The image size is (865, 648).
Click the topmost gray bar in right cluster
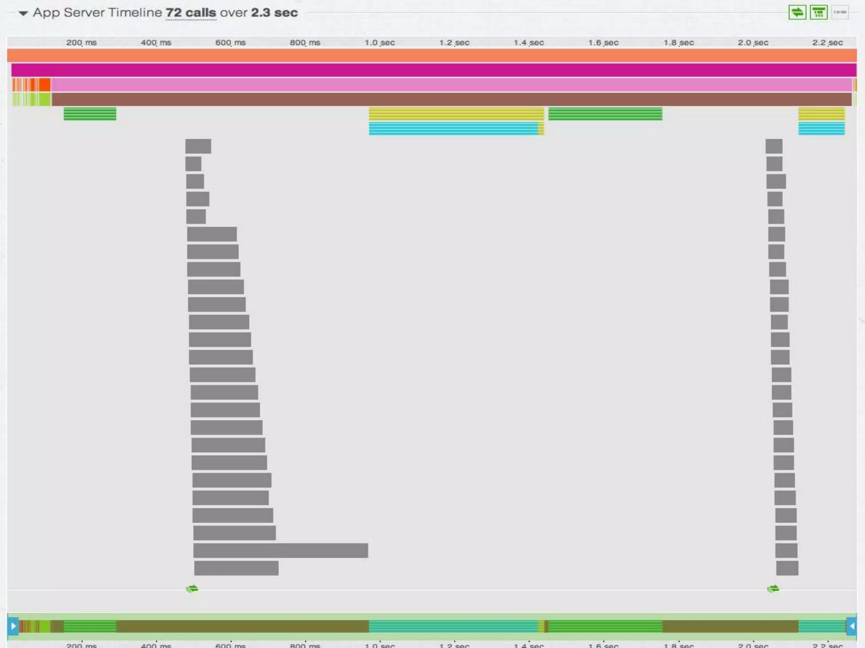774,146
